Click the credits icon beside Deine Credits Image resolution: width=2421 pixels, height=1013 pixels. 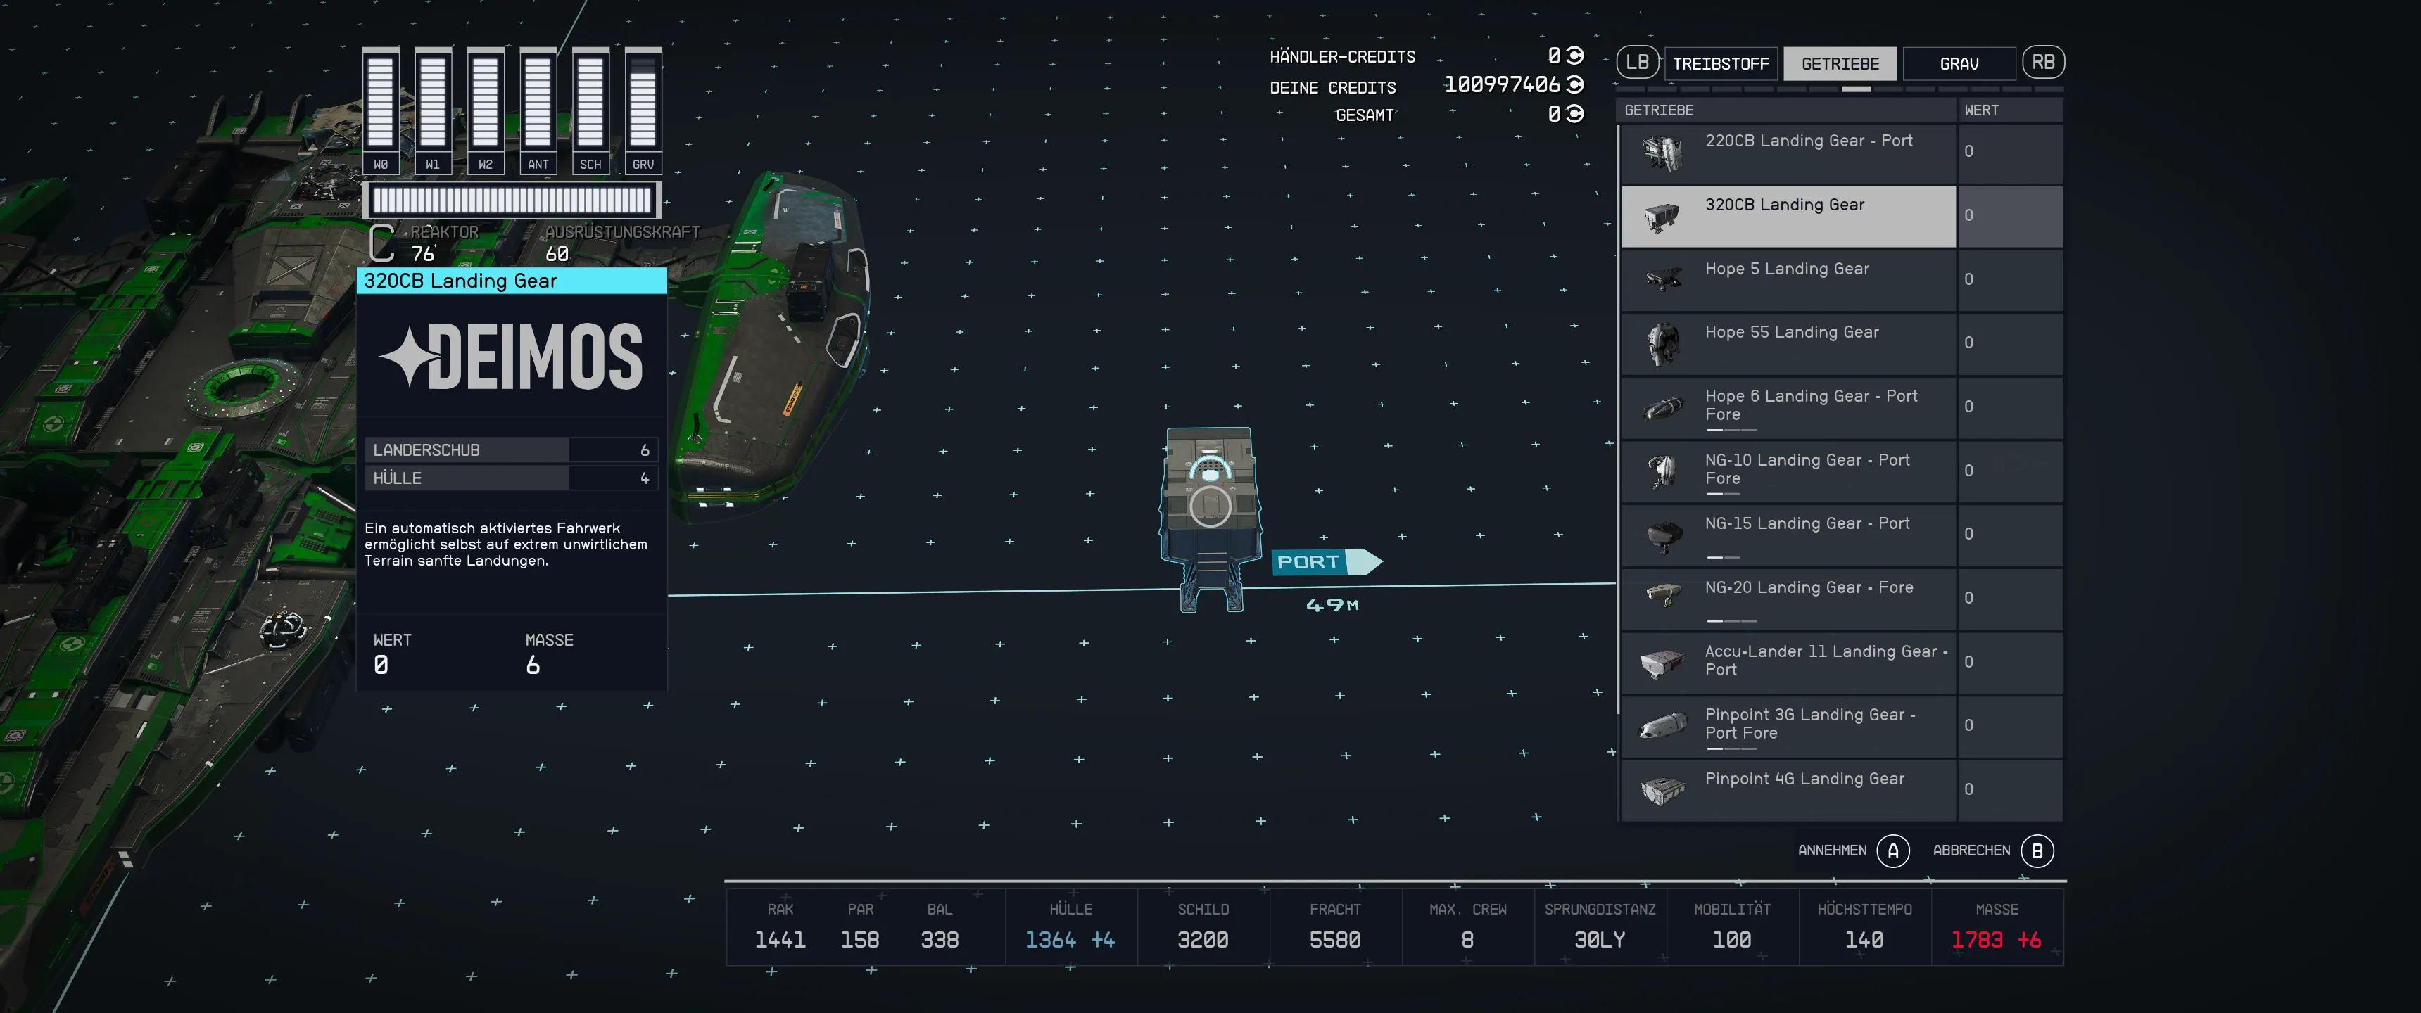point(1575,84)
